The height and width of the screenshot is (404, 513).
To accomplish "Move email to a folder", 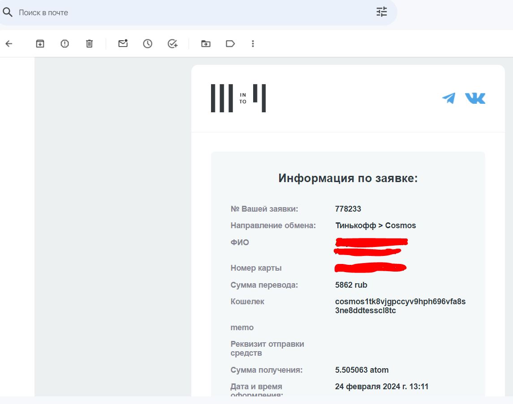I will [x=206, y=43].
